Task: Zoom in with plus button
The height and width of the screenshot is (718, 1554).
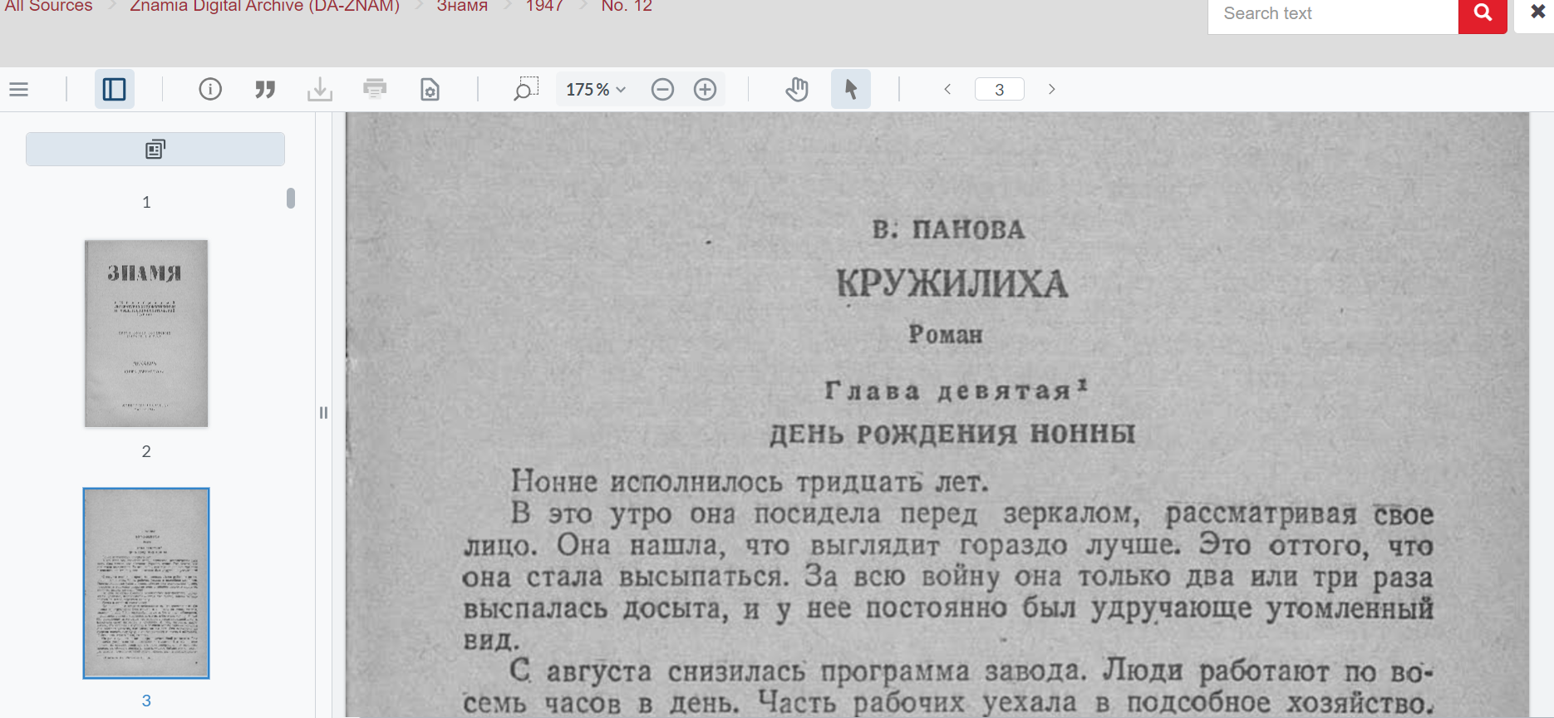Action: click(705, 89)
